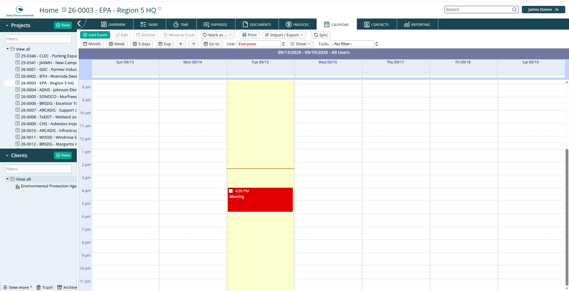Viewport: 569px width, 291px height.
Task: Go to next week arrow
Action: [x=193, y=44]
